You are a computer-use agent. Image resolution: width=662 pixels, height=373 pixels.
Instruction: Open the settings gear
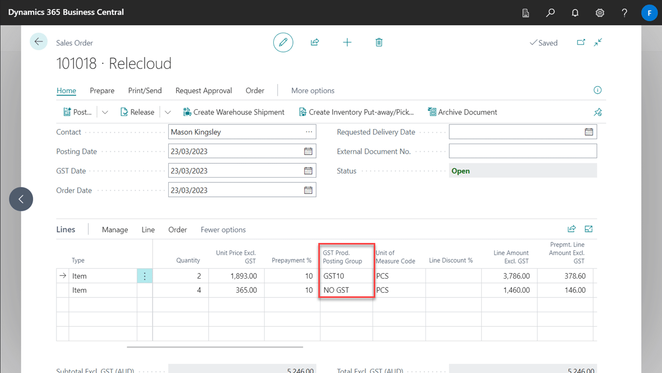tap(600, 12)
